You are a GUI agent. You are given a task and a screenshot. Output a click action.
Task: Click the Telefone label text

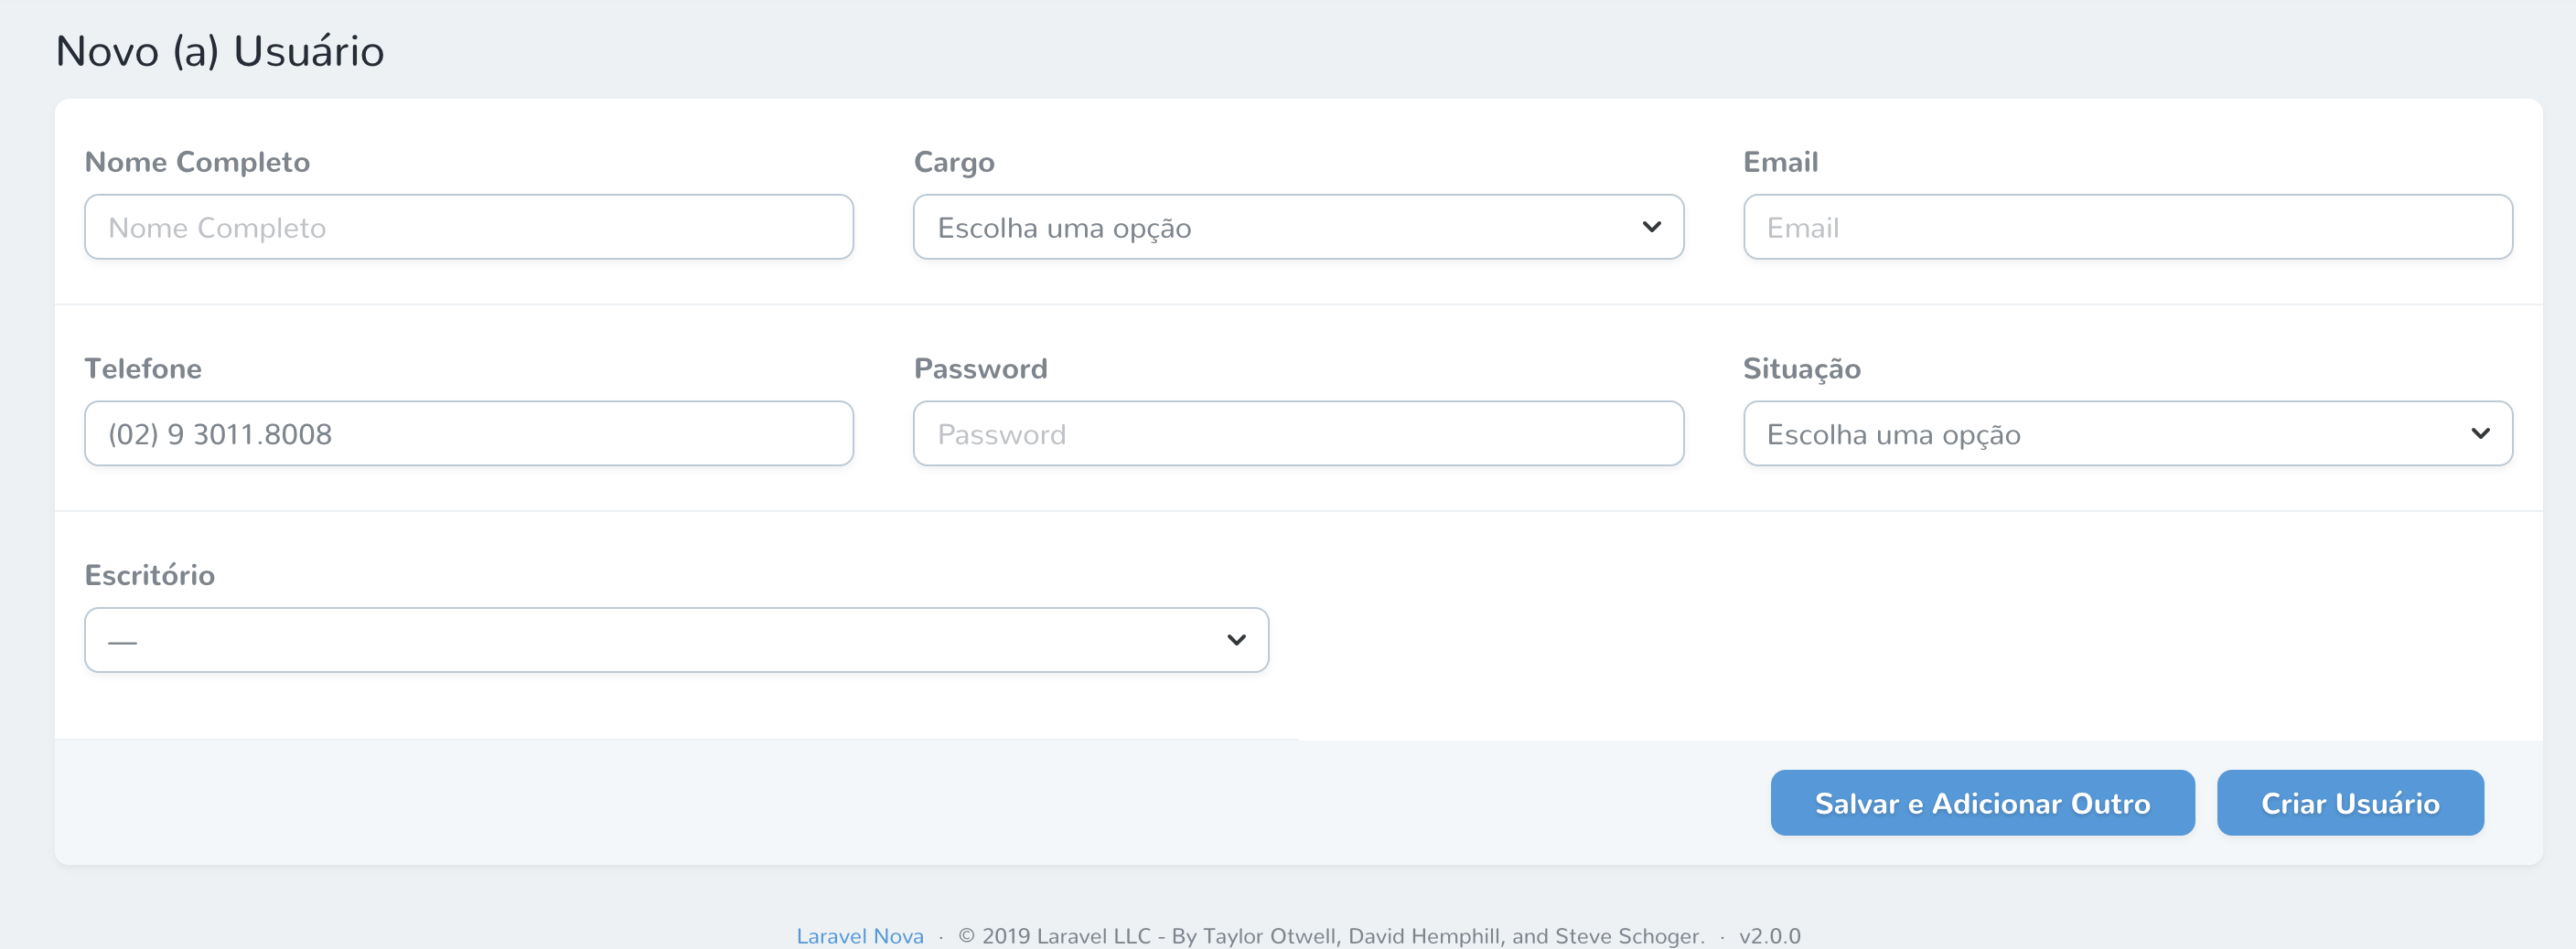coord(143,368)
